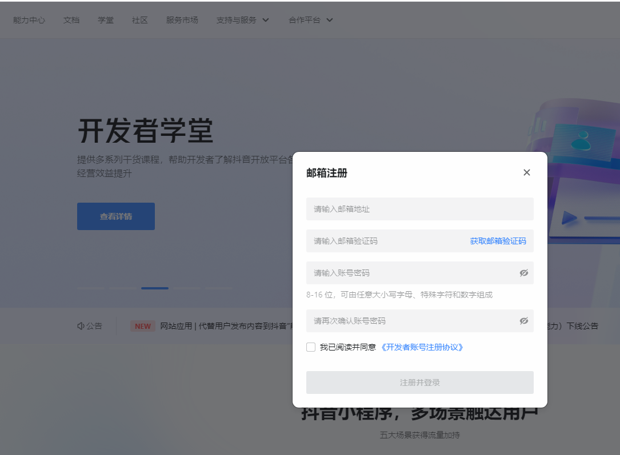620x455 pixels.
Task: Open the 能力中心 navigation item
Action: pyautogui.click(x=29, y=20)
